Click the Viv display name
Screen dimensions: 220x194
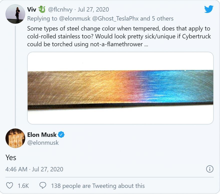click(31, 9)
